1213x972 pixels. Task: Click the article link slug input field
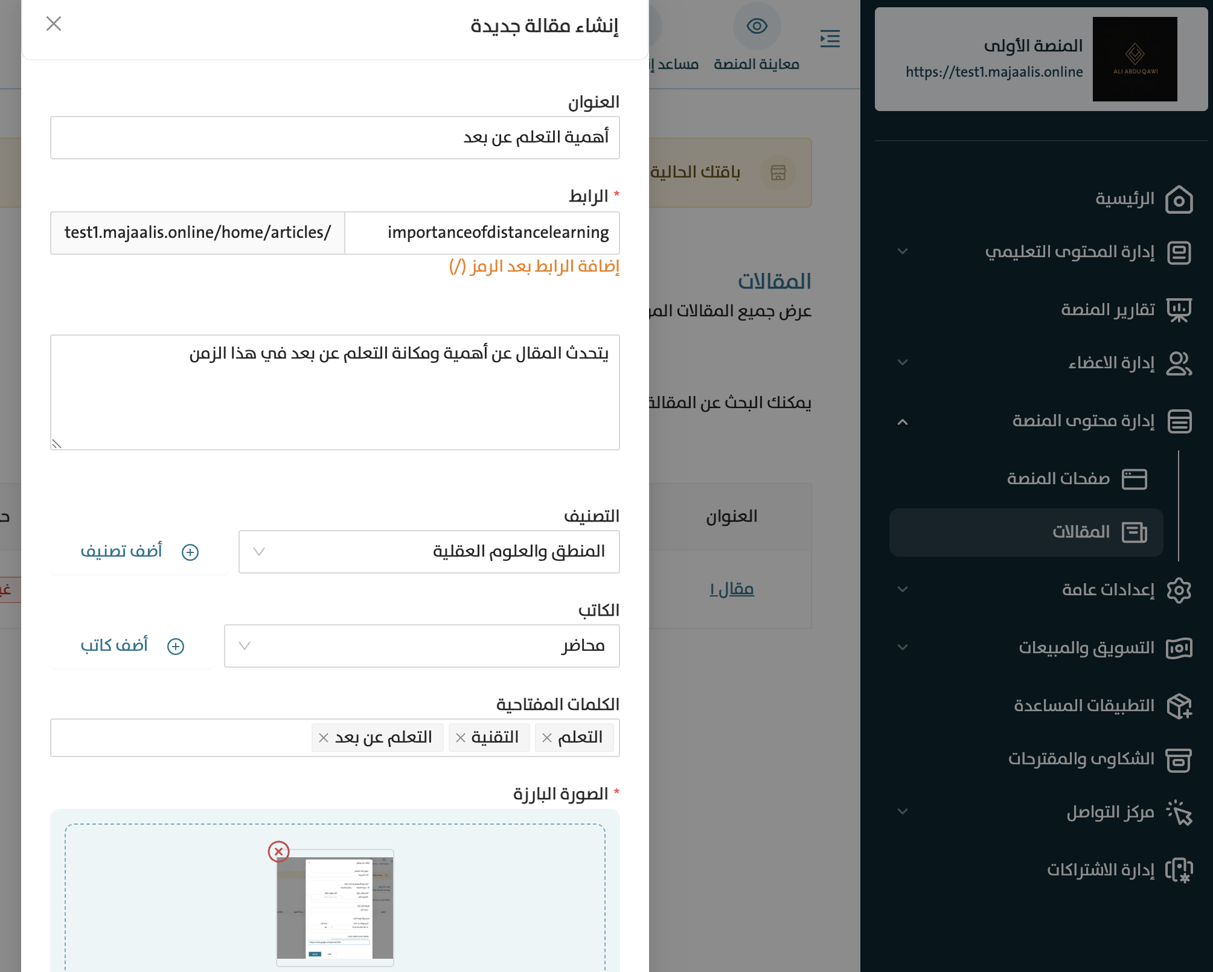tap(483, 233)
